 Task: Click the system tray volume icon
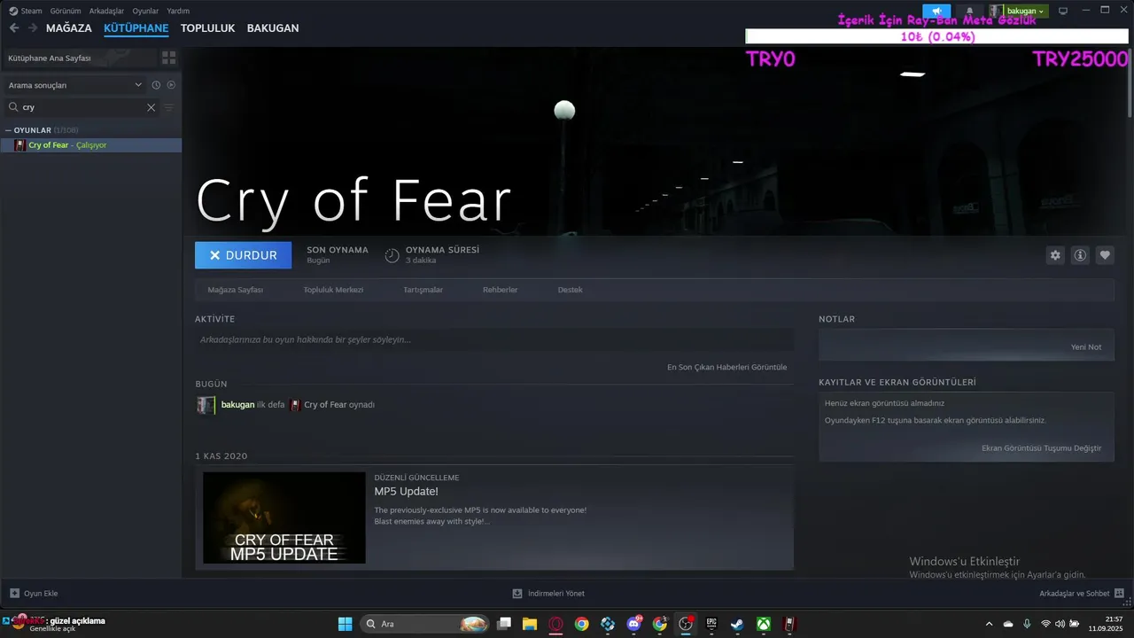point(1060,624)
